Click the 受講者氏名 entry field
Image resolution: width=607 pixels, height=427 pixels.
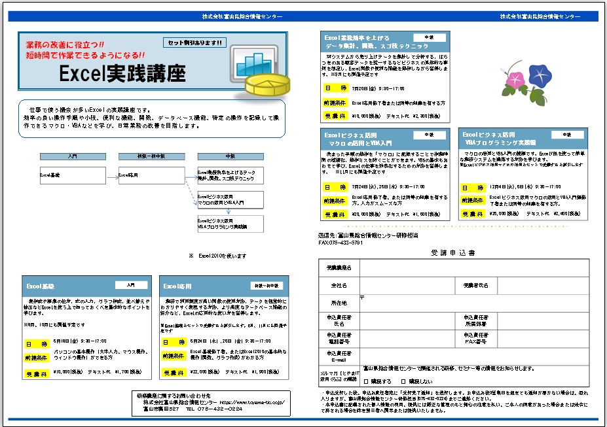tap(542, 286)
